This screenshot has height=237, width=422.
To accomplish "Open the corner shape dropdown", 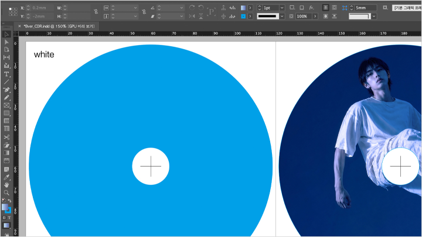I will [374, 16].
